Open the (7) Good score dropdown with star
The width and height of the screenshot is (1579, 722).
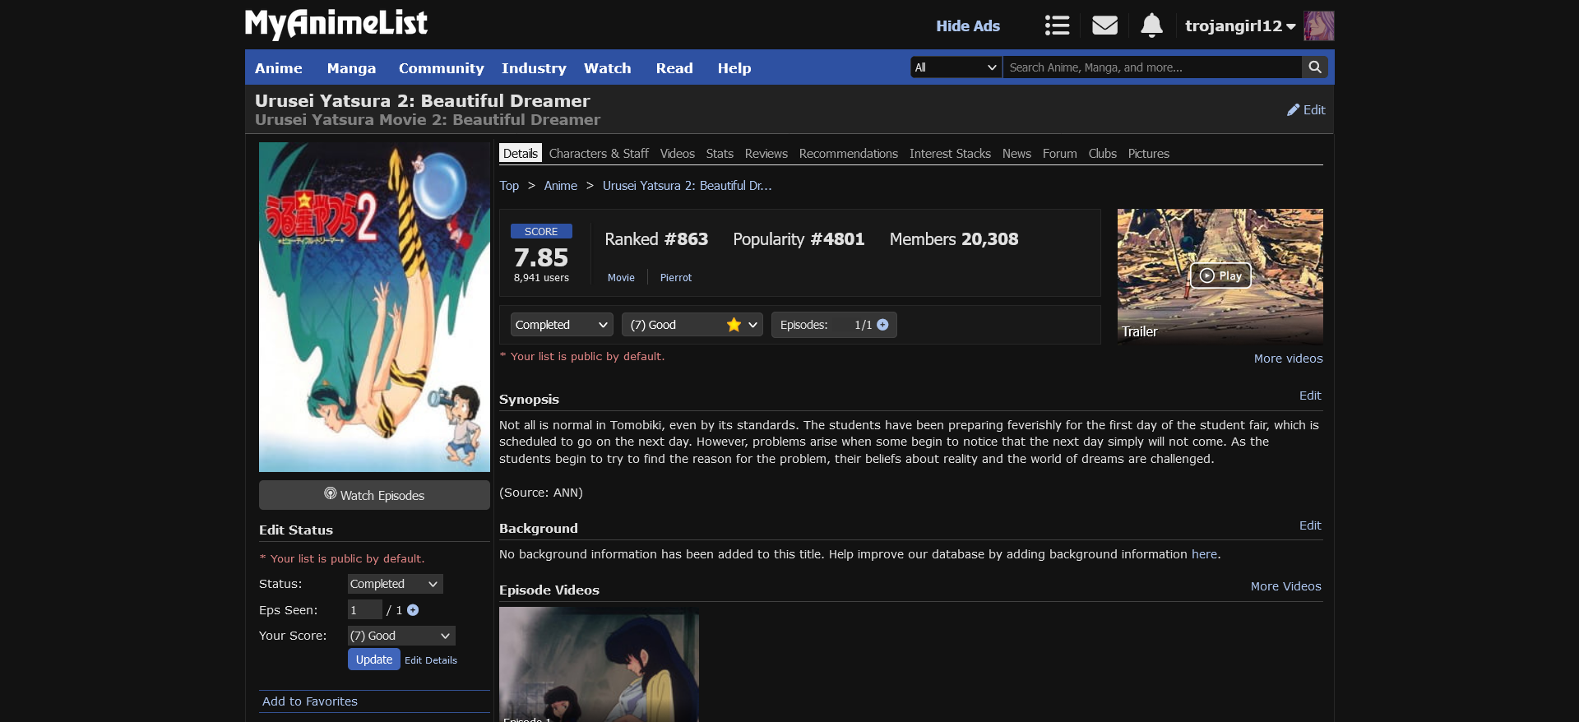[x=692, y=325]
